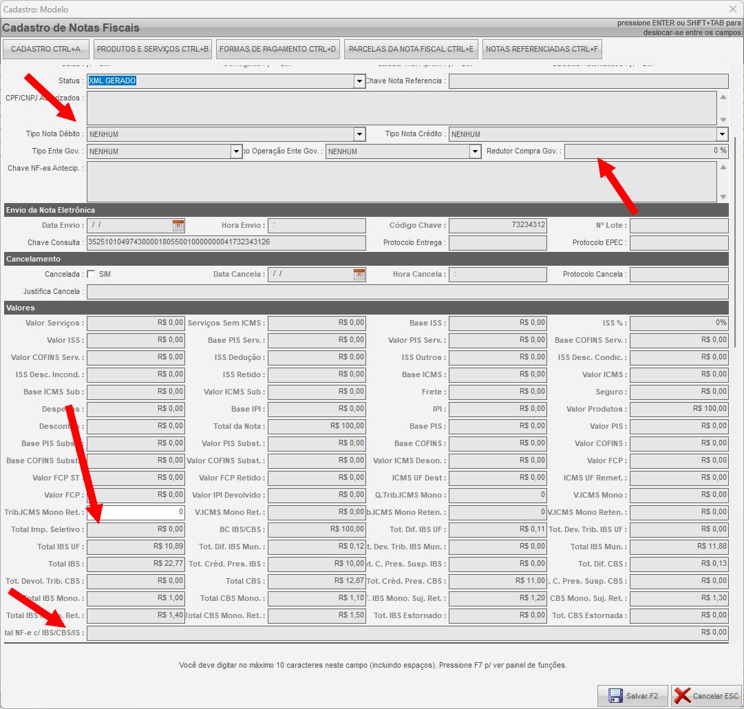Open the Tipo Nota Débito dropdown
The image size is (744, 709).
pyautogui.click(x=359, y=134)
